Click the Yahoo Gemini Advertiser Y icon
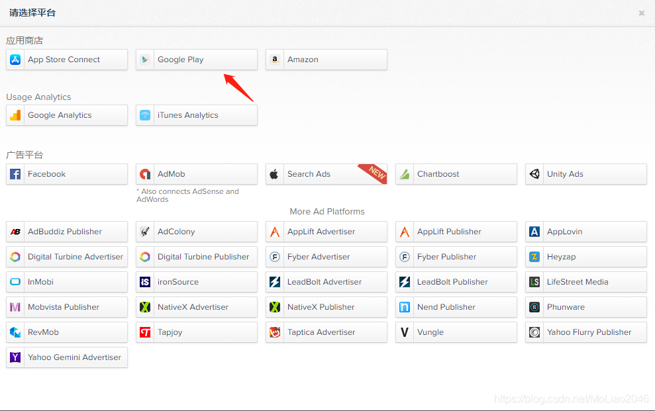 point(15,357)
